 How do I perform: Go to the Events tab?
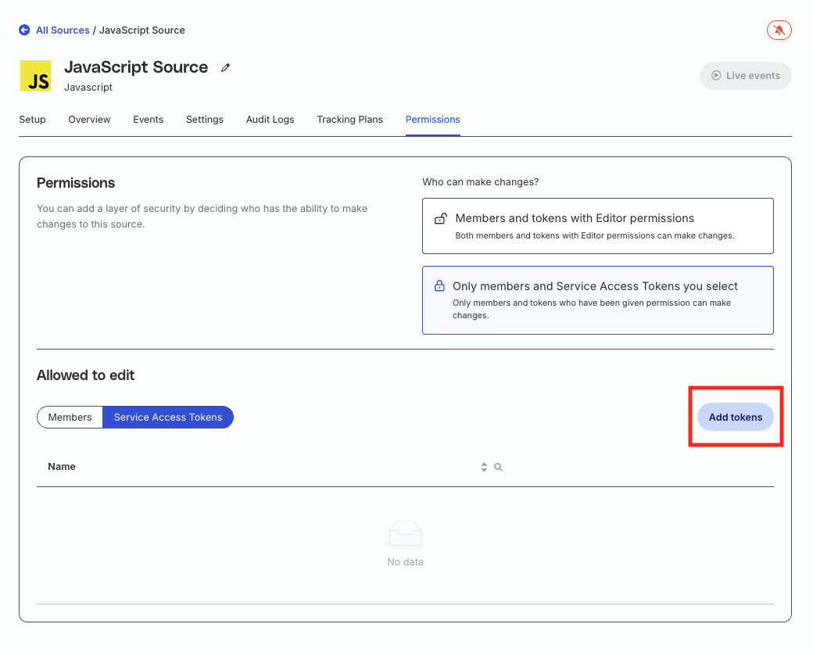(149, 120)
